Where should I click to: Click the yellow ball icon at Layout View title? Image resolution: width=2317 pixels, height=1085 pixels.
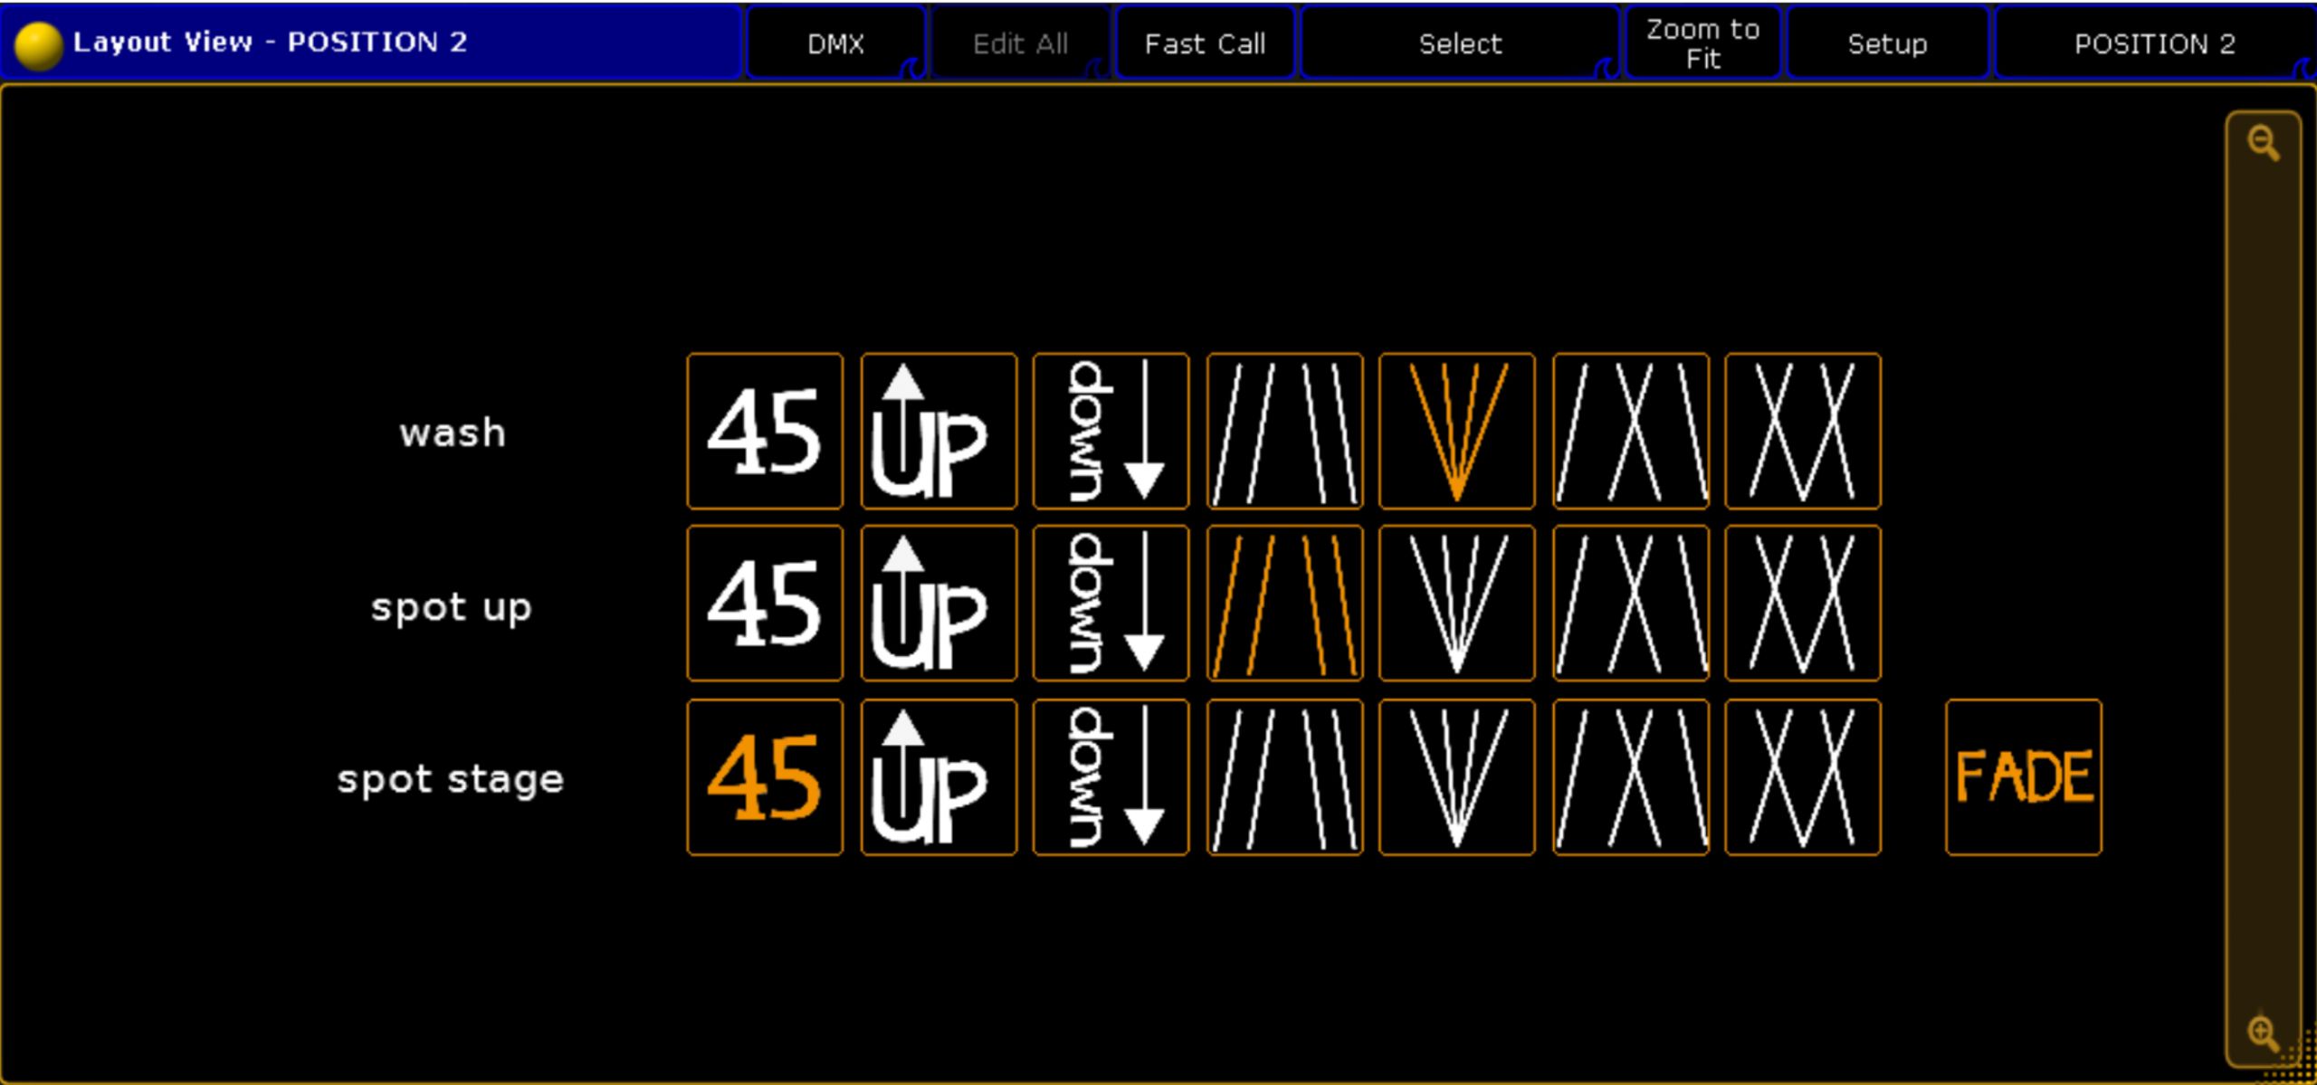38,44
